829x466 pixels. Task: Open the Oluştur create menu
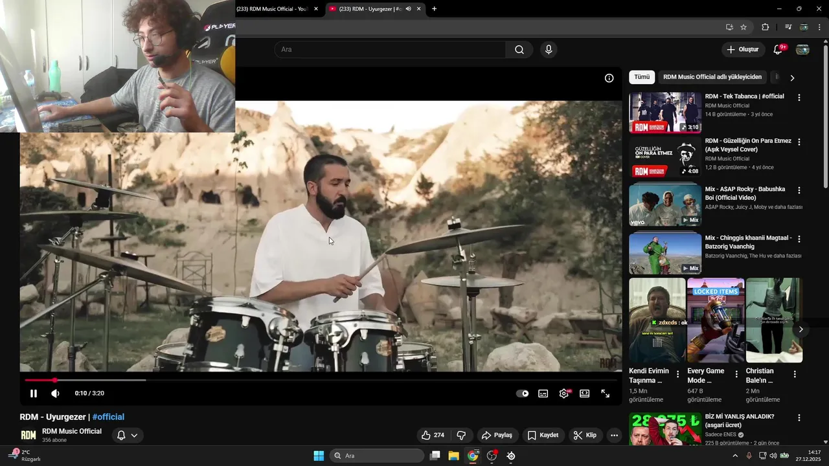tap(743, 49)
